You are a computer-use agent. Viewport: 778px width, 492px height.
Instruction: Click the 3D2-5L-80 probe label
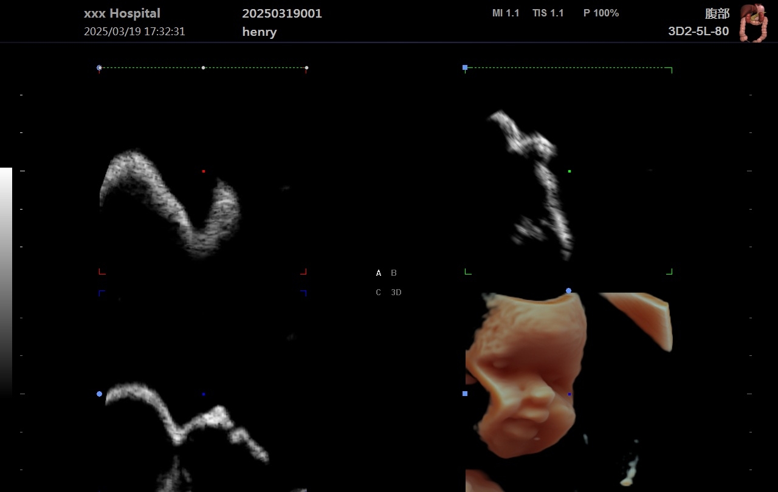698,32
